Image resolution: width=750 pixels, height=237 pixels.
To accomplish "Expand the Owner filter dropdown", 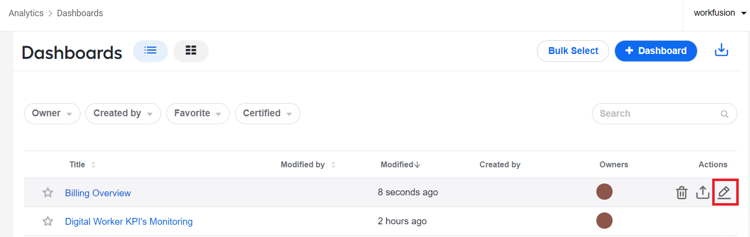I will (52, 113).
